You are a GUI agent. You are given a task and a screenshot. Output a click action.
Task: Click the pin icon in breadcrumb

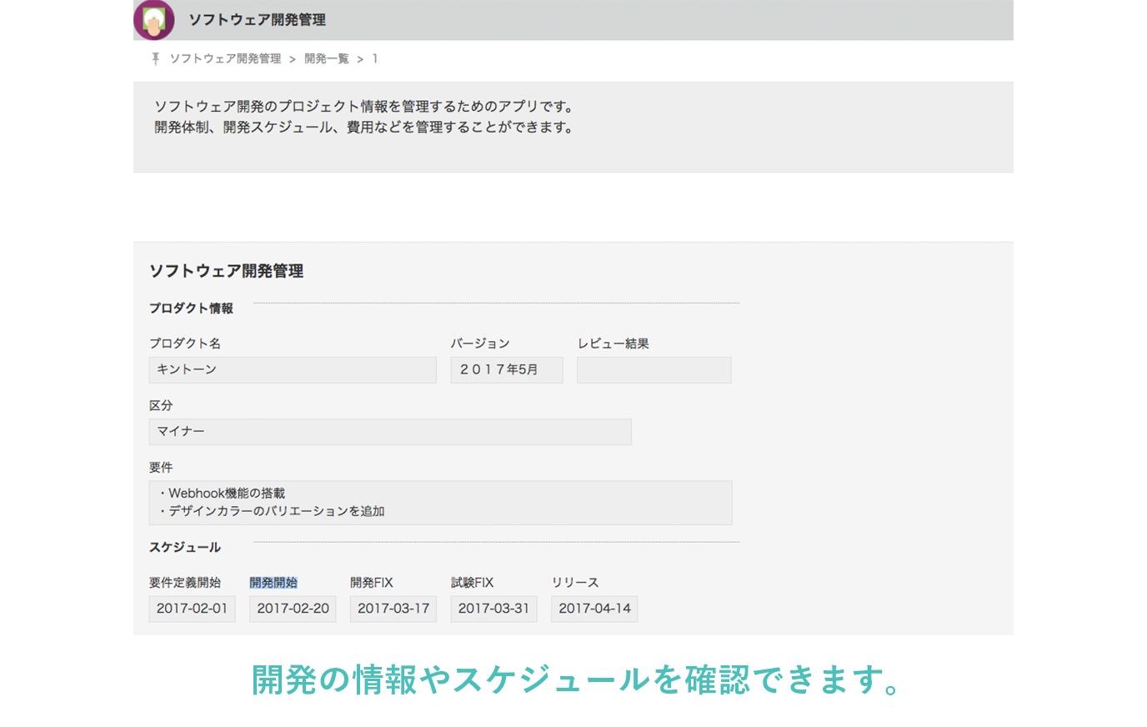point(155,58)
